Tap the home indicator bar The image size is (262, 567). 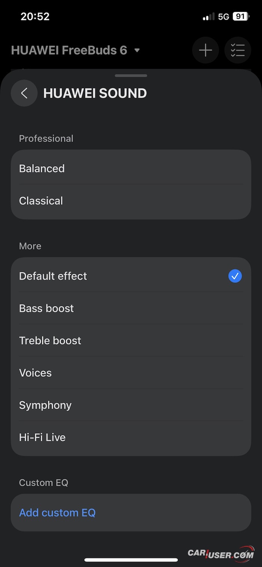131,560
